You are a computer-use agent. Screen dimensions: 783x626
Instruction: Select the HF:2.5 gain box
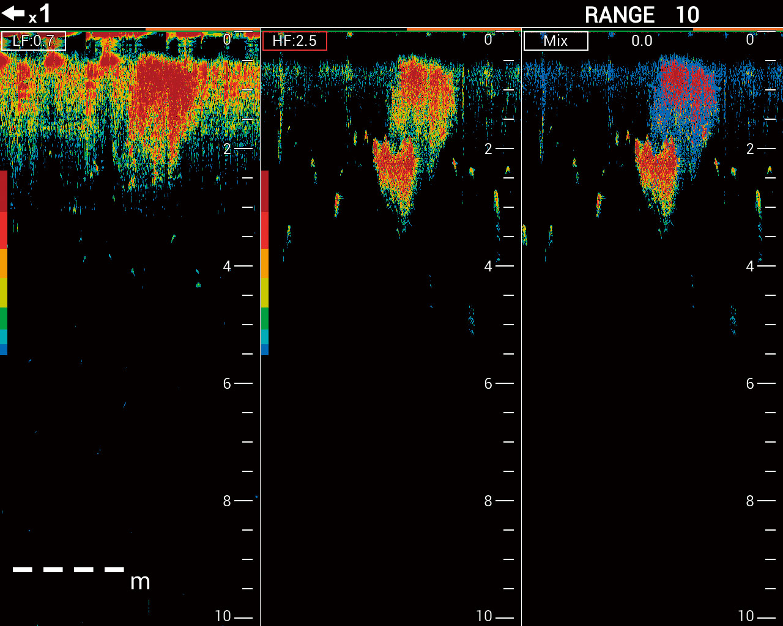294,41
